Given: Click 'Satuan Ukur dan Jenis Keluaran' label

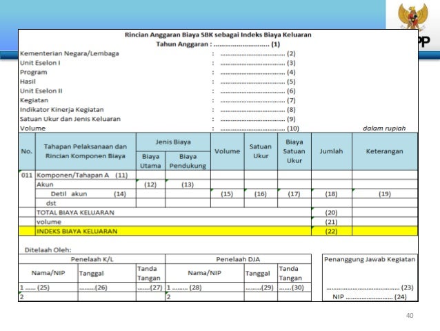Looking at the screenshot, I should click(x=70, y=119).
